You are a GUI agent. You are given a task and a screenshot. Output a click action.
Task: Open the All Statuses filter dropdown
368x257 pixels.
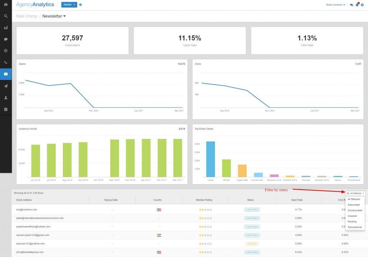tap(355, 193)
